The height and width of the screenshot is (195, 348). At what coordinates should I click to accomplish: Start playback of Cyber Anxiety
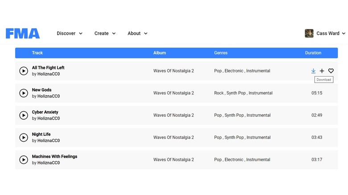coord(24,115)
